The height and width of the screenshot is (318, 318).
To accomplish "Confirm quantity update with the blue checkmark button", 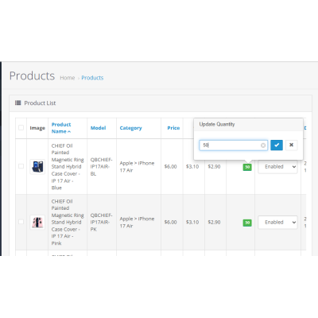I will point(277,145).
